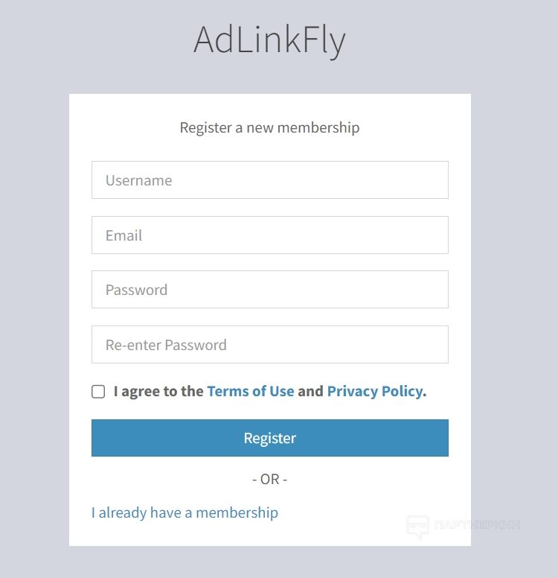Open the Privacy Policy link
Image resolution: width=558 pixels, height=578 pixels.
[x=374, y=391]
